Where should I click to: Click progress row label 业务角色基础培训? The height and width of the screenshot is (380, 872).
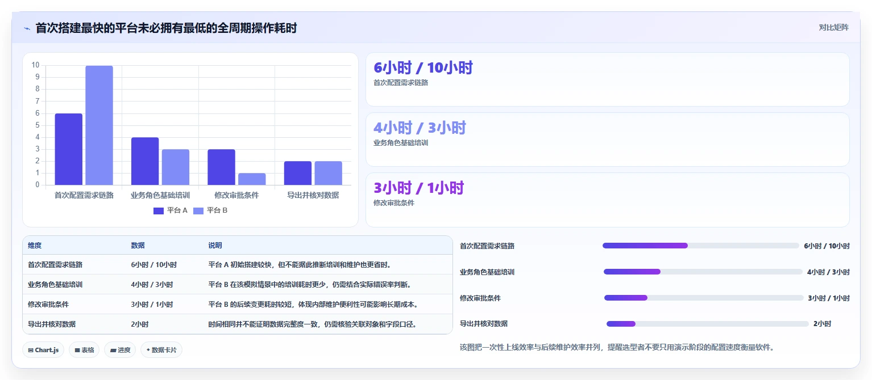[487, 272]
